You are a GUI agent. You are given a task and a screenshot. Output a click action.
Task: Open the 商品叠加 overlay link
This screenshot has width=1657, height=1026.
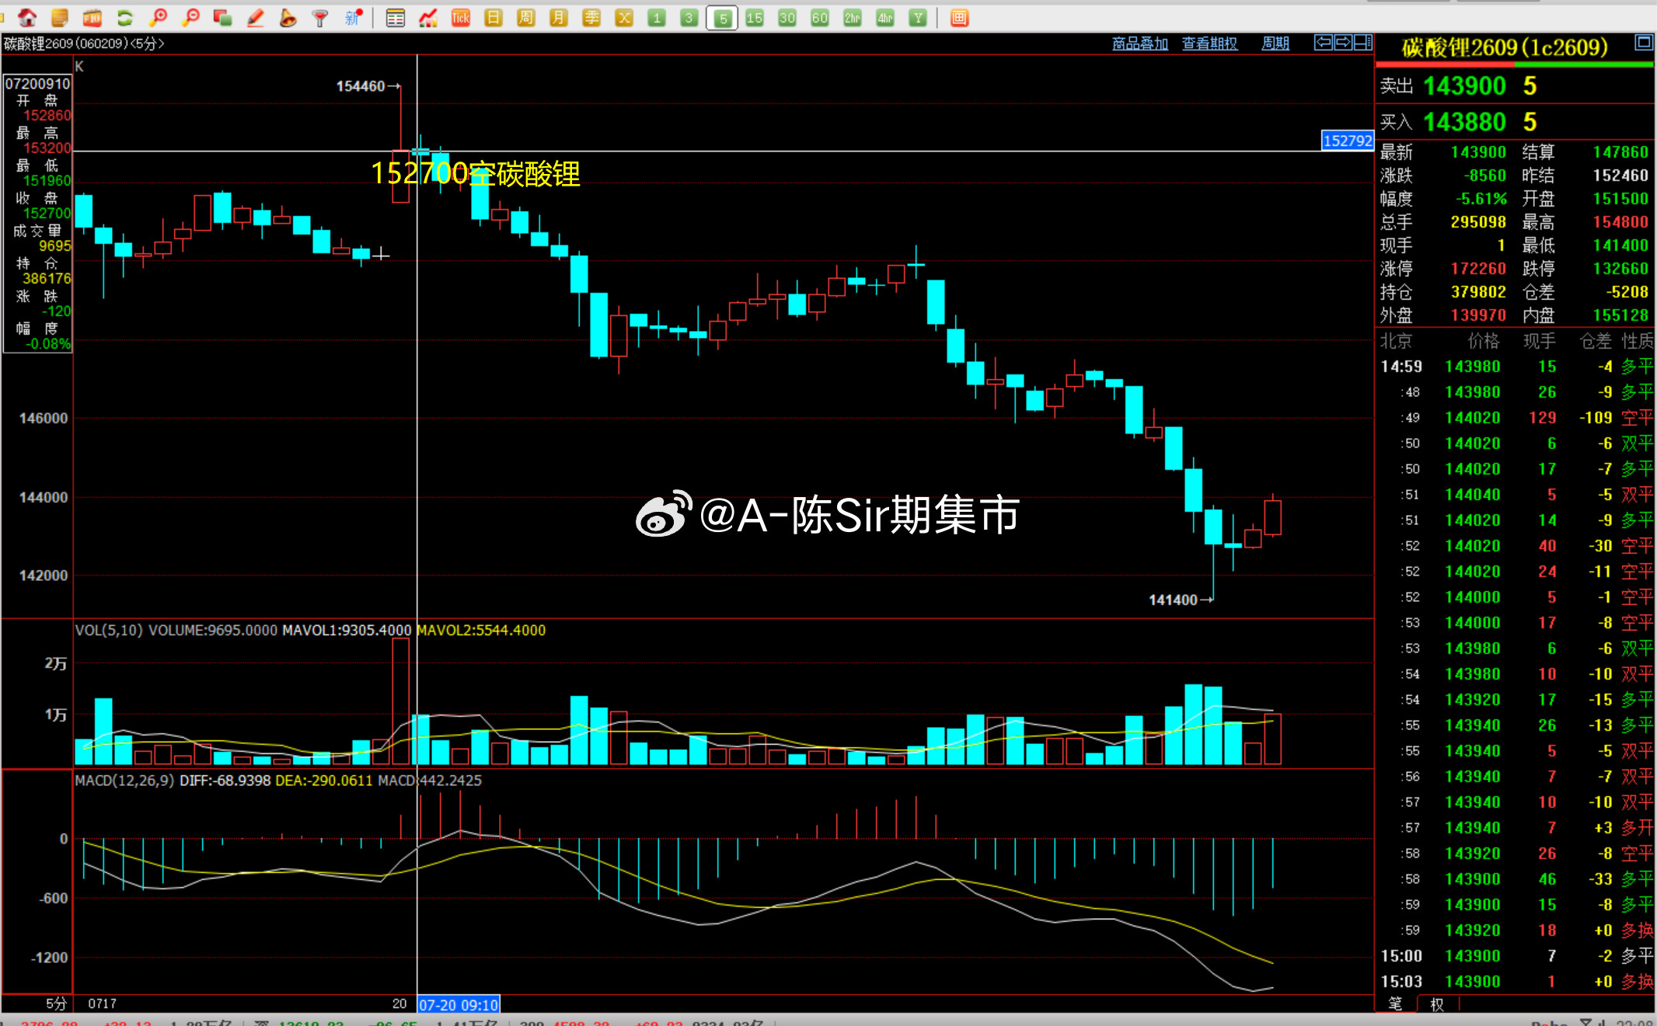1140,43
